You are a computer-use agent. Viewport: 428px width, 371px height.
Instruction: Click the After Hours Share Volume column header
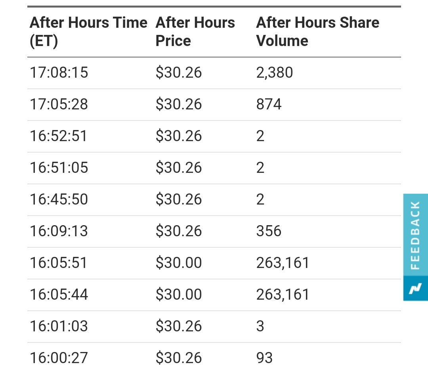[x=317, y=32]
